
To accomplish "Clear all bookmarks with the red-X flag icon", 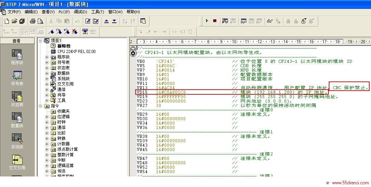I will [x=75, y=31].
